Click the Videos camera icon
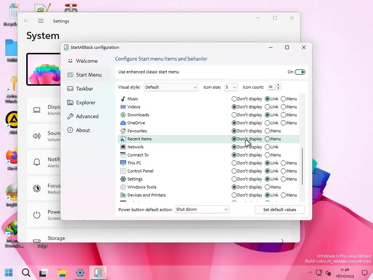 click(123, 107)
